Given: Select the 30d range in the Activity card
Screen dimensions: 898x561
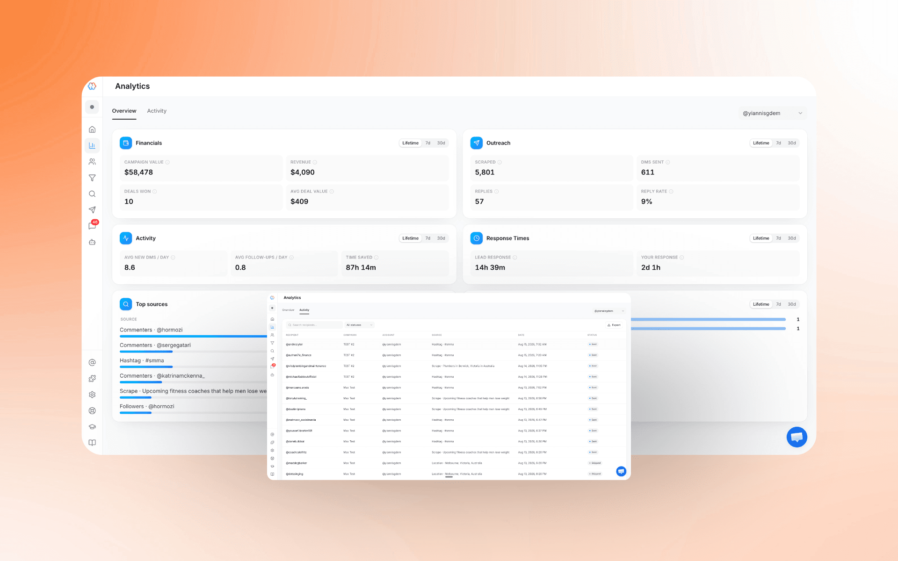Looking at the screenshot, I should 441,238.
